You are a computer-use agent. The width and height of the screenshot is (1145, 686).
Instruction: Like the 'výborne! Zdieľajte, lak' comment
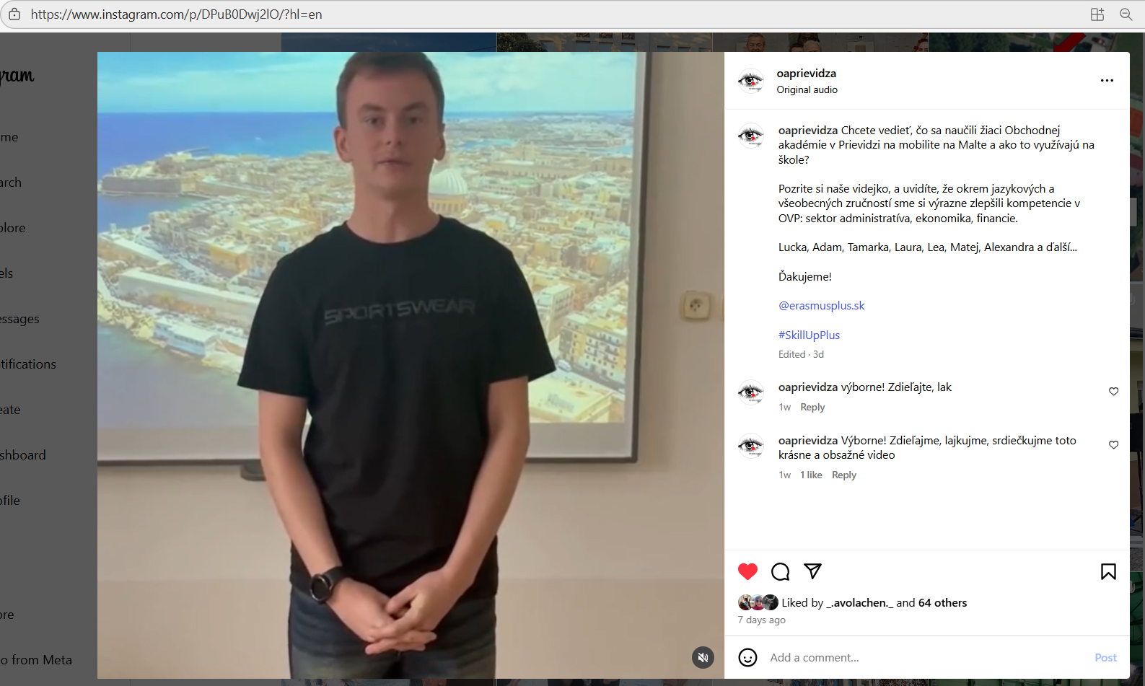click(1113, 391)
